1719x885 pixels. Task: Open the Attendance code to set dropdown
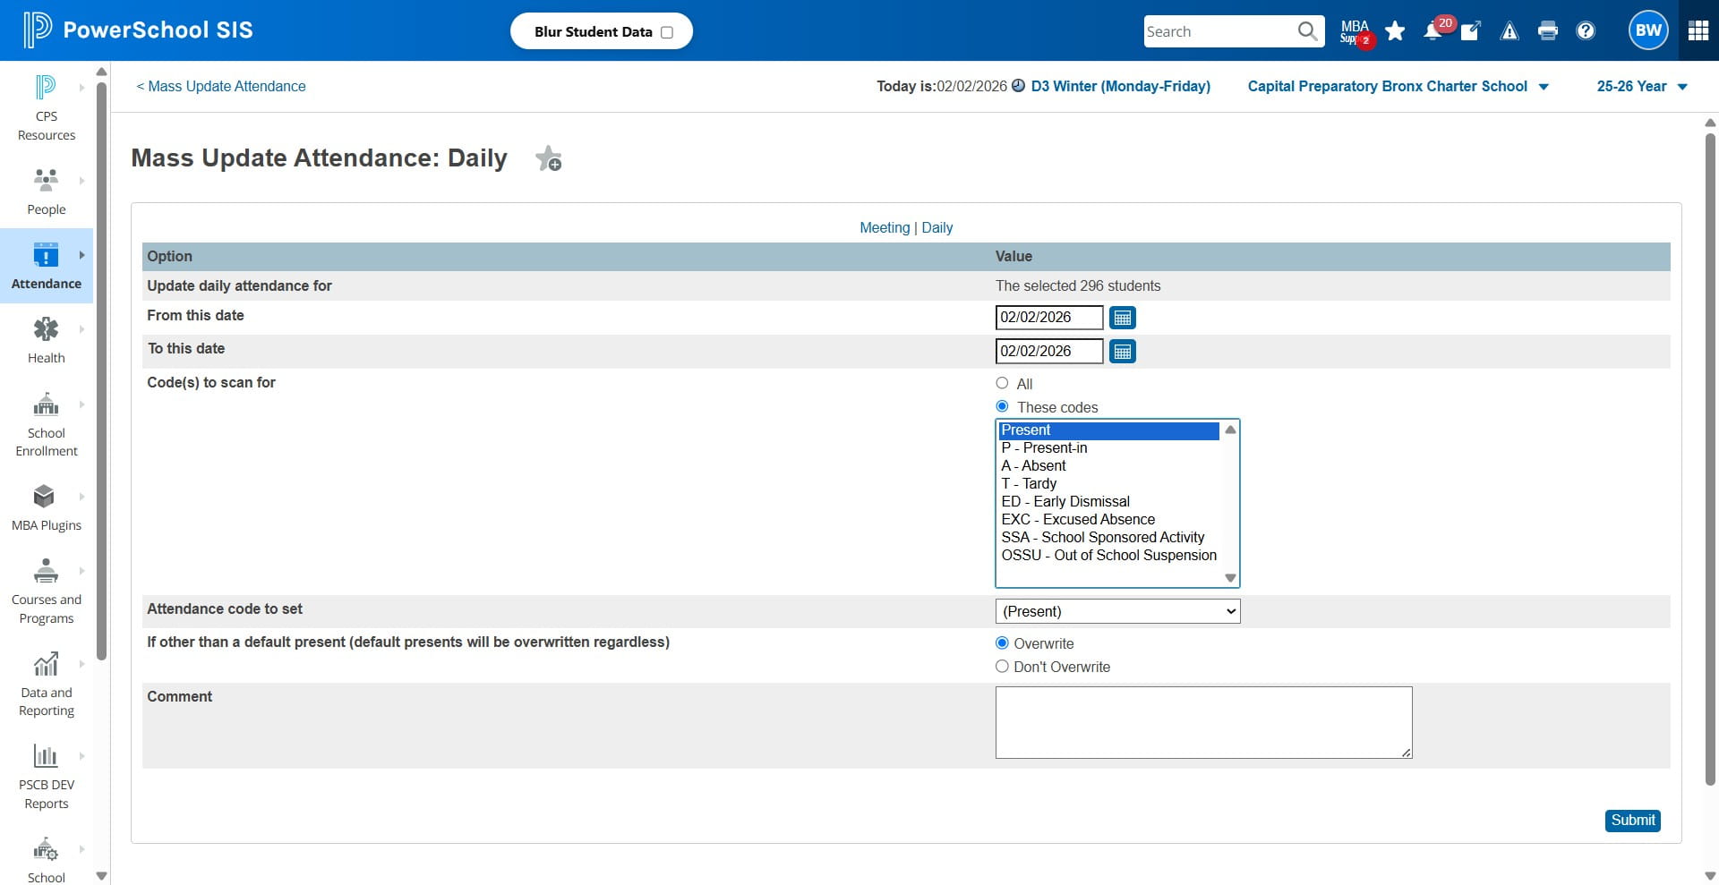click(x=1117, y=611)
